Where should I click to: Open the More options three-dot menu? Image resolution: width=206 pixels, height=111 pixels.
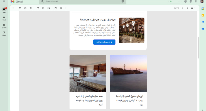pyautogui.click(x=66, y=8)
